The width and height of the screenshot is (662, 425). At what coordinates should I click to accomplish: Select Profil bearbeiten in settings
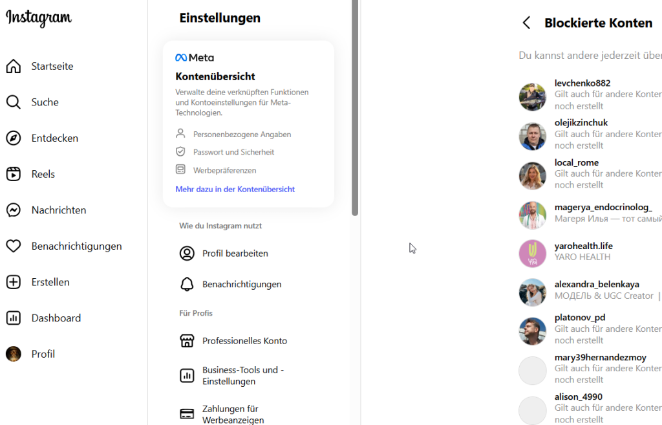click(235, 254)
